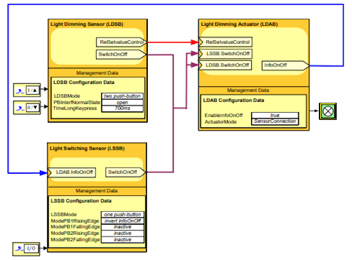Click LDAB Configuration Data heading
The image size is (352, 260).
pos(234,100)
